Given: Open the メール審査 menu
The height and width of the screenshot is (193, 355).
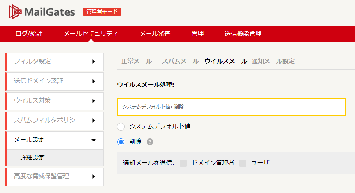Looking at the screenshot, I should pos(155,34).
